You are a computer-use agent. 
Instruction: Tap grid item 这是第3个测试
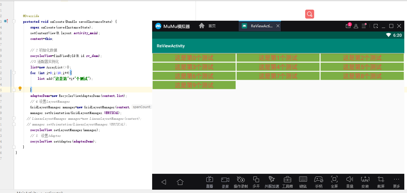tap(194, 67)
